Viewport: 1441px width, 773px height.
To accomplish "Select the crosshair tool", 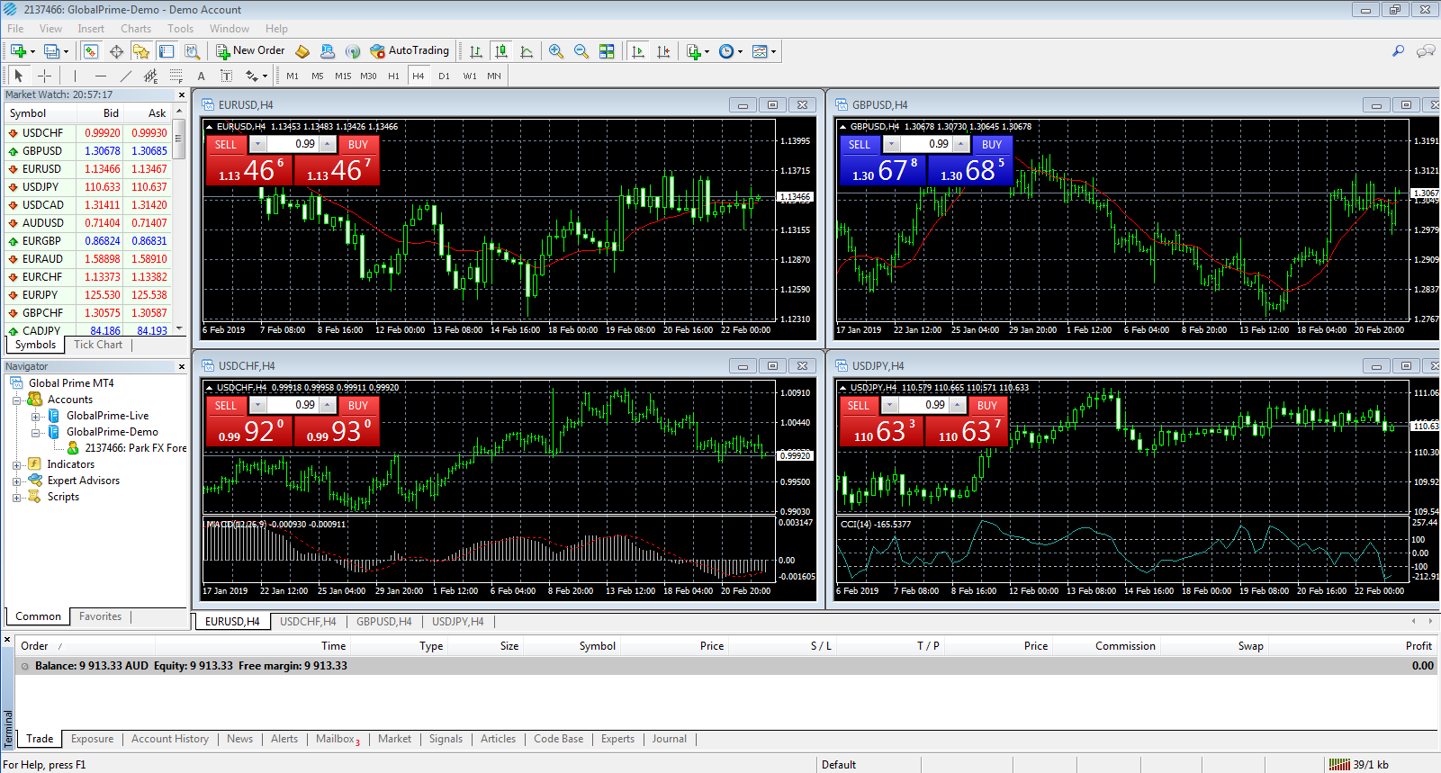I will point(44,76).
